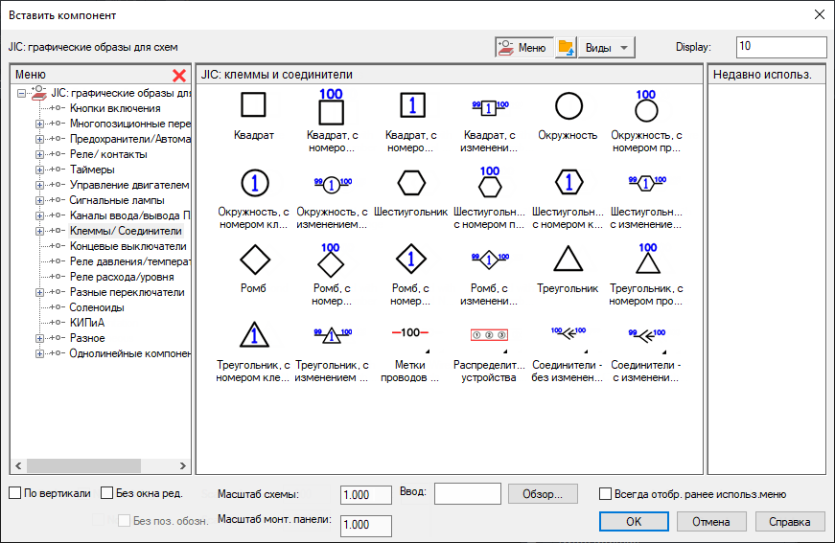
Task: Choose the plain Окружность symbol
Action: [568, 106]
